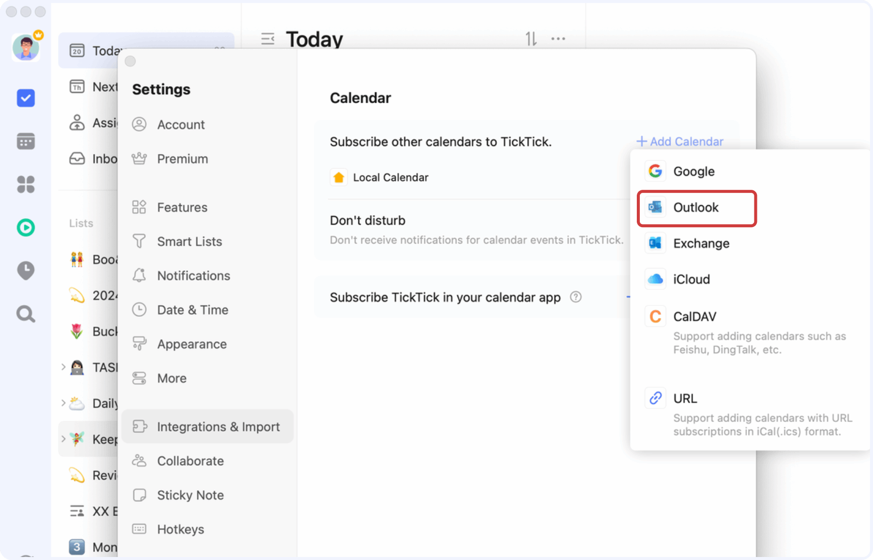Screen dimensions: 873x560
Task: Open the Buck list with tulip icon
Action: pos(88,331)
